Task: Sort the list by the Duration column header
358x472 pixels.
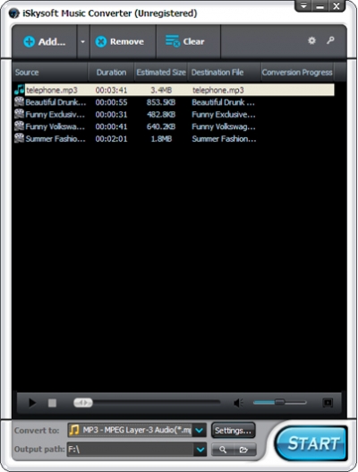Action: tap(111, 73)
